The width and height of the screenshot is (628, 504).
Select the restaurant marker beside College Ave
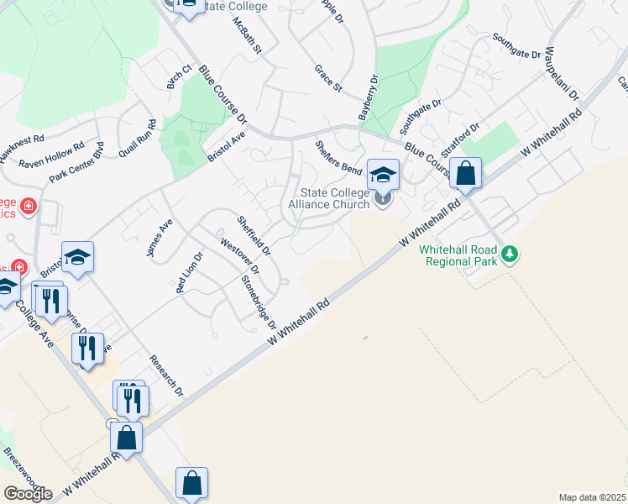pos(52,302)
